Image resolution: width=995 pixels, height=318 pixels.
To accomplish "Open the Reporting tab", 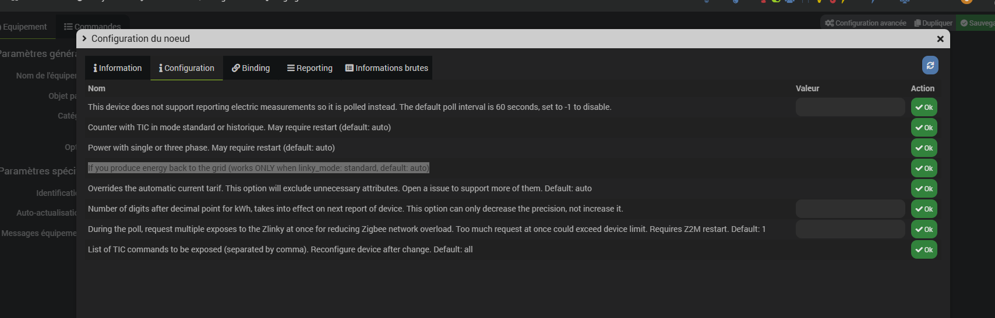I will tap(310, 68).
